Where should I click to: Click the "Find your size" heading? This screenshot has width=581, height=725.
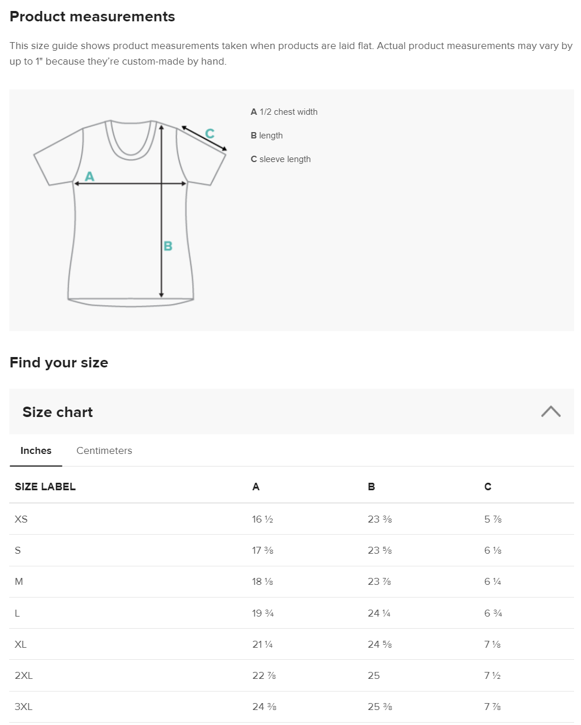point(59,363)
